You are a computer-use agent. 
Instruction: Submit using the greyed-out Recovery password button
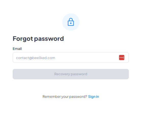click(x=71, y=74)
